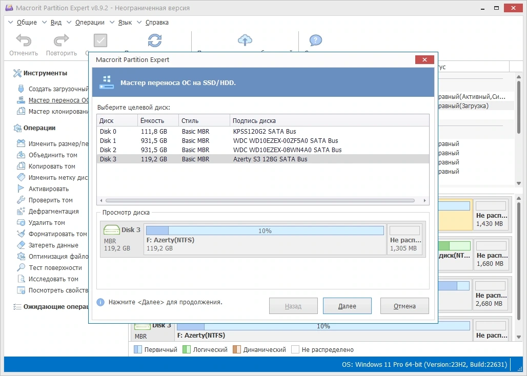
Task: Click the Объединить том icon
Action: tap(21, 155)
